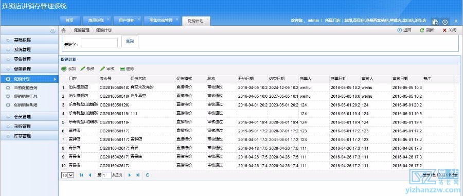Viewport: 463px width, 196px height.
Task: Focus the 关键字 keyword input field
Action: (99, 43)
